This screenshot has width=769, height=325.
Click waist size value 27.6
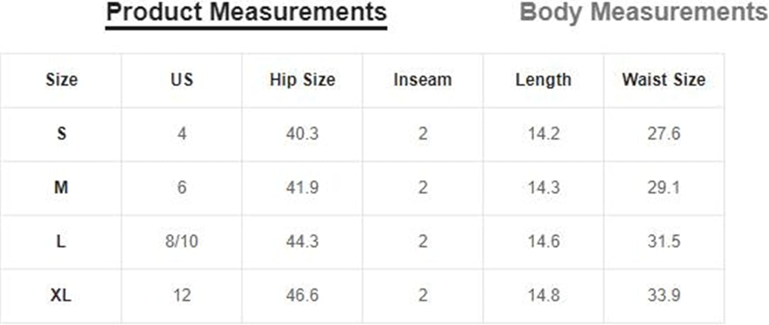[x=663, y=134]
